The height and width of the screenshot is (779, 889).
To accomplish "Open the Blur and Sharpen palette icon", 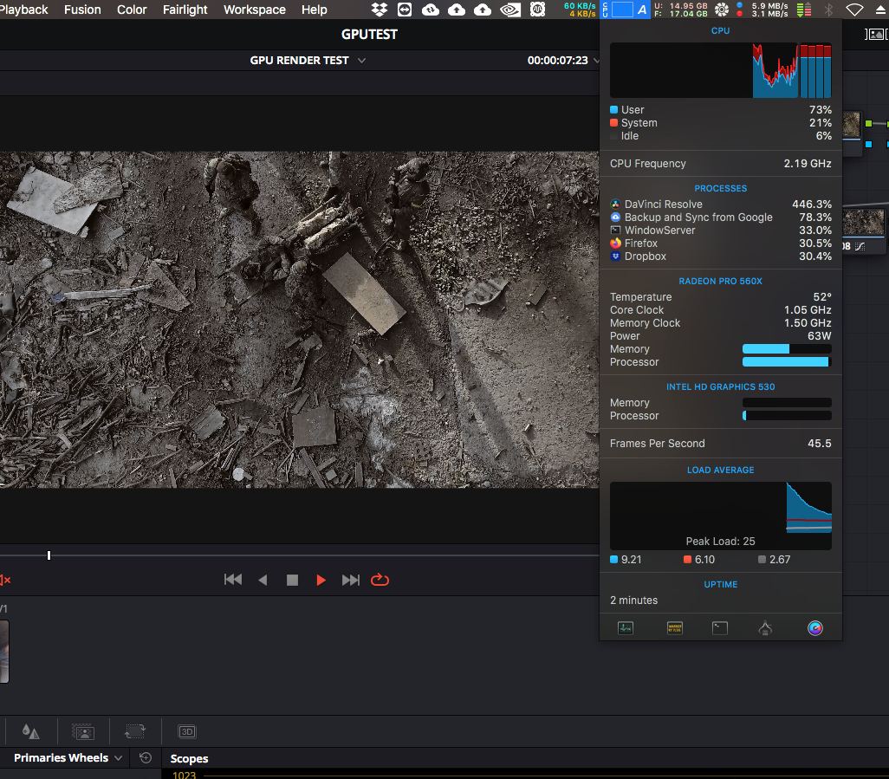I will 31,731.
